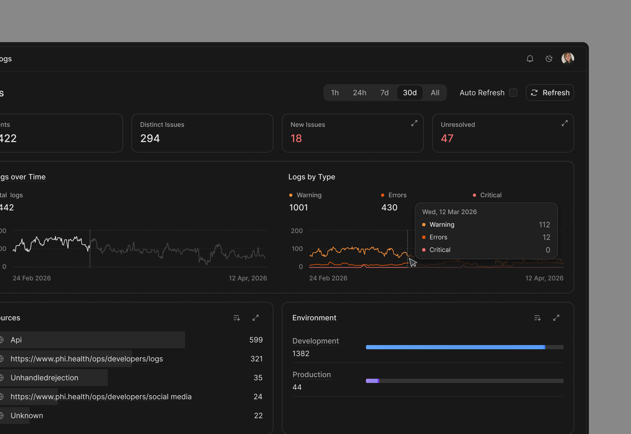Click the New Issues value 18
Image resolution: width=631 pixels, height=434 pixels.
[x=296, y=138]
